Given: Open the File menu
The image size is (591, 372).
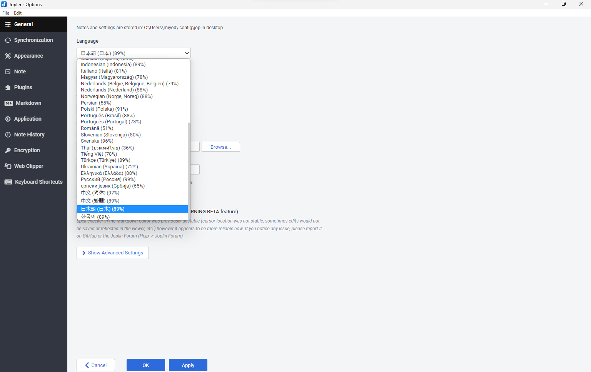Looking at the screenshot, I should pyautogui.click(x=6, y=13).
